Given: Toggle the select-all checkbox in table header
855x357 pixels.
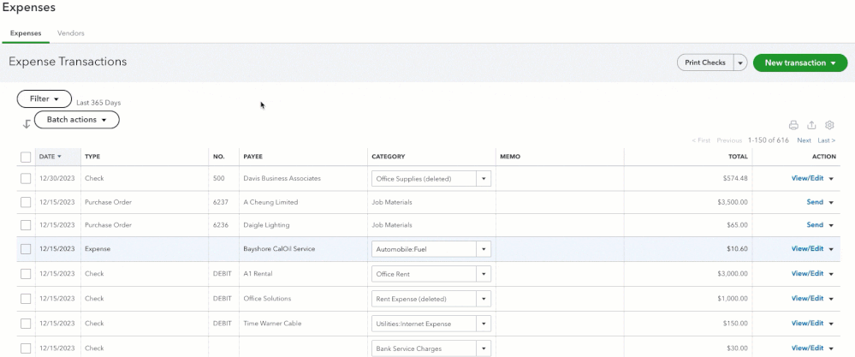Looking at the screenshot, I should pos(26,157).
